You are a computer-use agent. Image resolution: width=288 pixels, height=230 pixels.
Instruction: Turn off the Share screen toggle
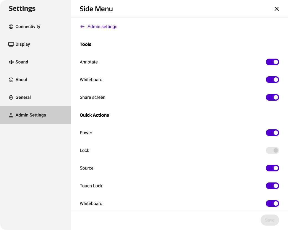272,97
